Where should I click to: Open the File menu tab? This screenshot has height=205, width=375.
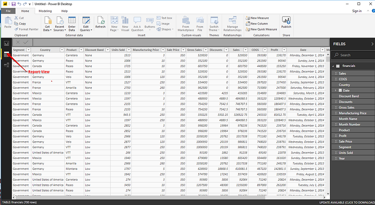click(x=9, y=11)
